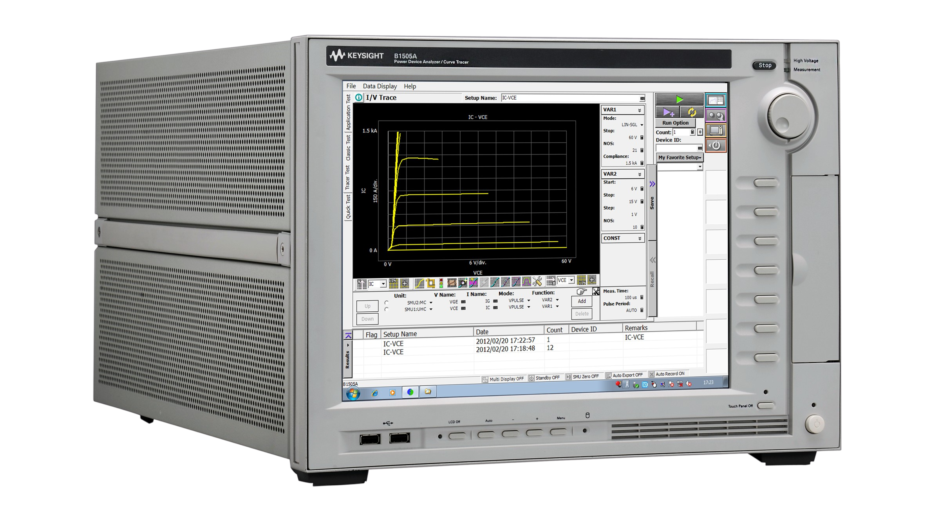Screen dimensions: 940x528
Task: Click the Run Option button
Action: coord(675,122)
